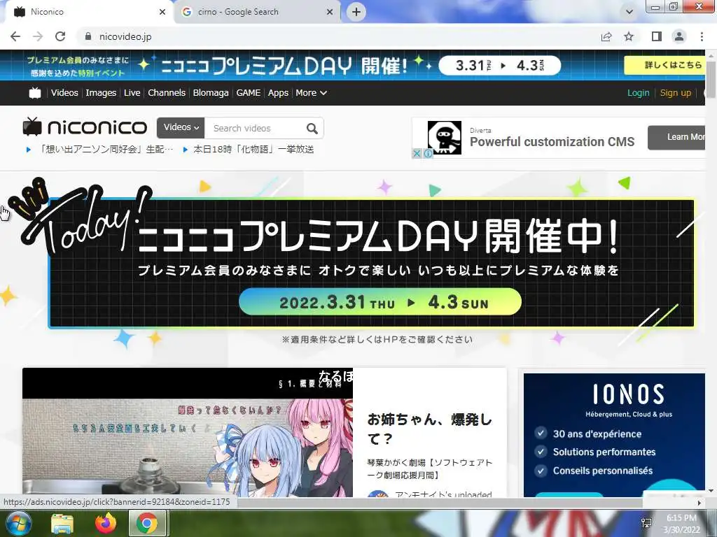Open the Apps nav menu item
The image size is (717, 537).
(x=278, y=93)
